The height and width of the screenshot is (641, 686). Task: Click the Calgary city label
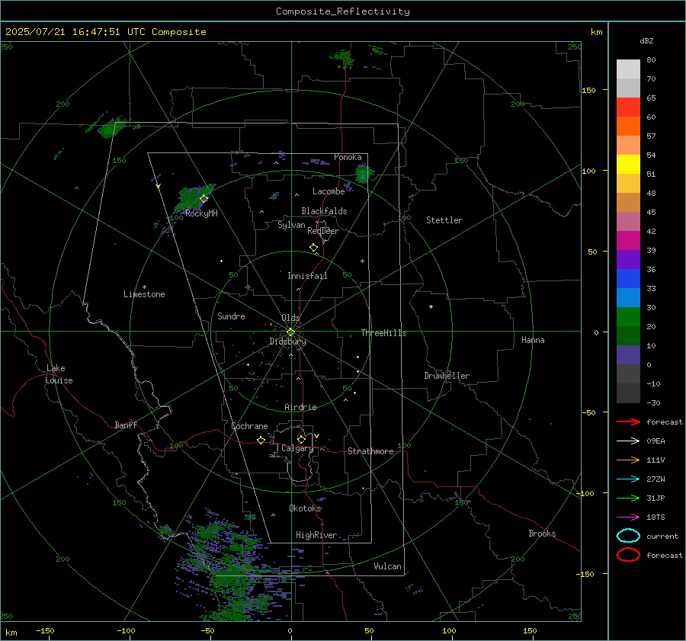pyautogui.click(x=297, y=448)
